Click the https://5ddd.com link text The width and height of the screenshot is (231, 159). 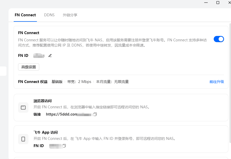point(61,114)
